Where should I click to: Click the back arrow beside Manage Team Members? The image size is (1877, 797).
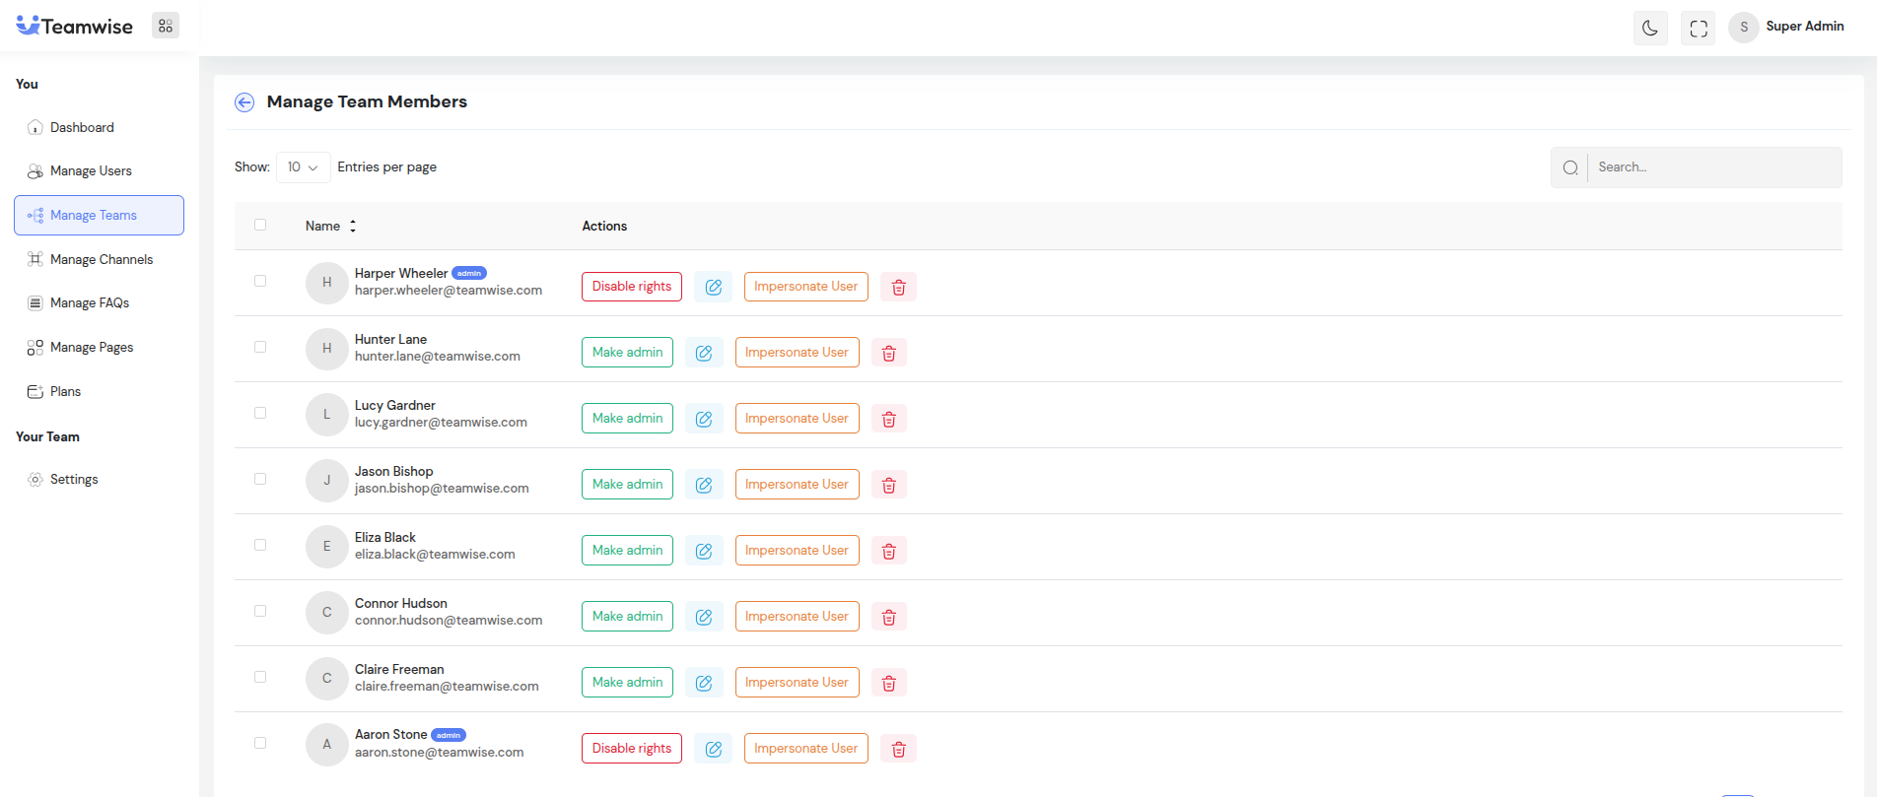click(244, 102)
